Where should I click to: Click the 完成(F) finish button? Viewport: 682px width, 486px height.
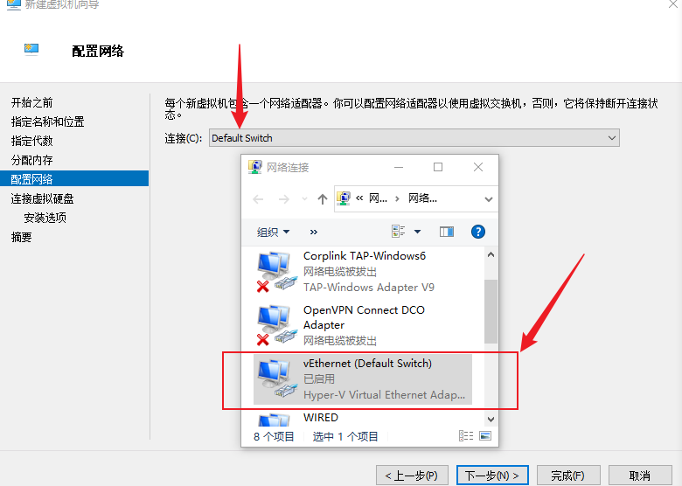coord(568,476)
